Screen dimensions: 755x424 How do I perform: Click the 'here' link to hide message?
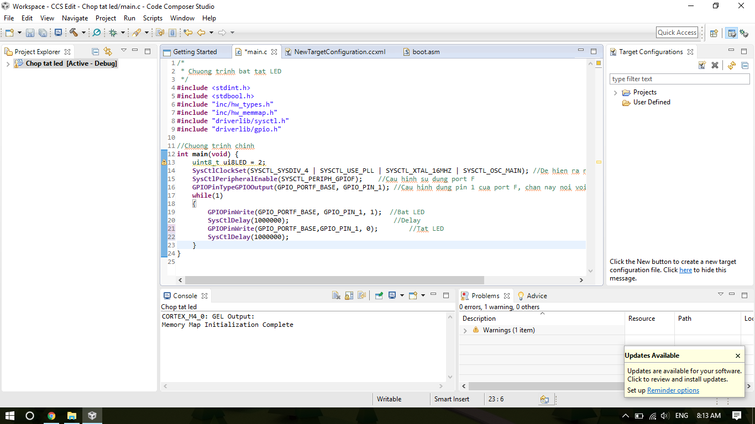(x=685, y=270)
